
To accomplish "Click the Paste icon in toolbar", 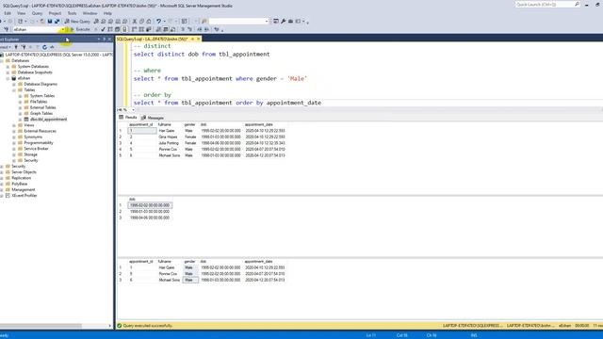I will pos(149,21).
